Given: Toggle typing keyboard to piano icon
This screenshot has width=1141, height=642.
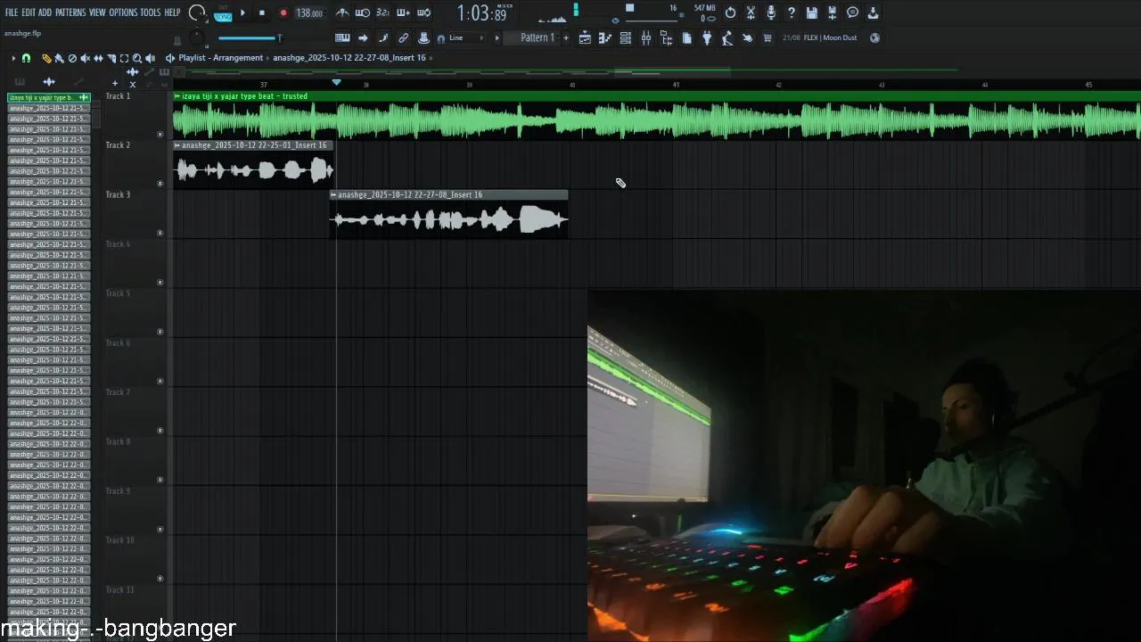Looking at the screenshot, I should [342, 37].
